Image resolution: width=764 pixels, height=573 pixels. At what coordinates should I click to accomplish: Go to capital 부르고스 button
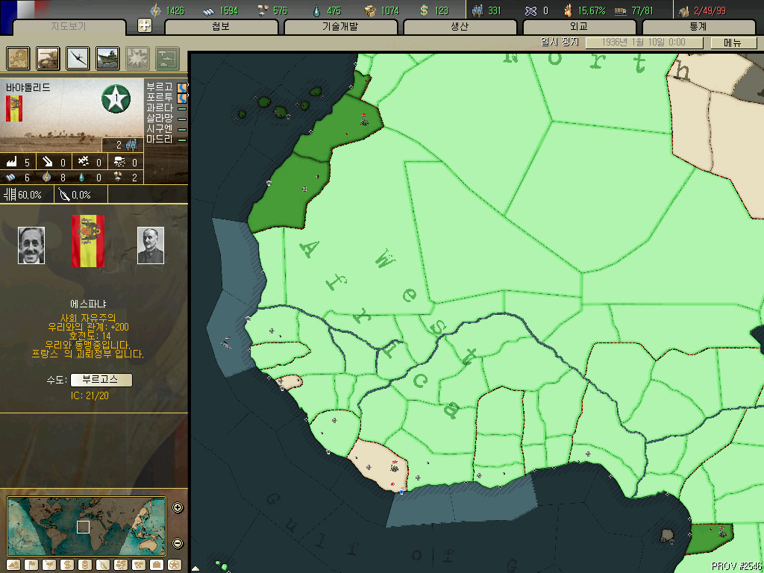(101, 380)
